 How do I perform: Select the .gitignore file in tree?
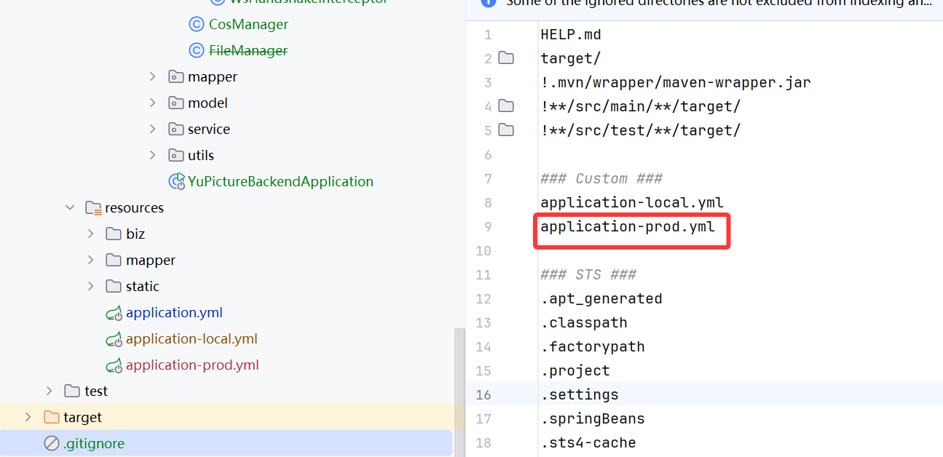pos(94,443)
